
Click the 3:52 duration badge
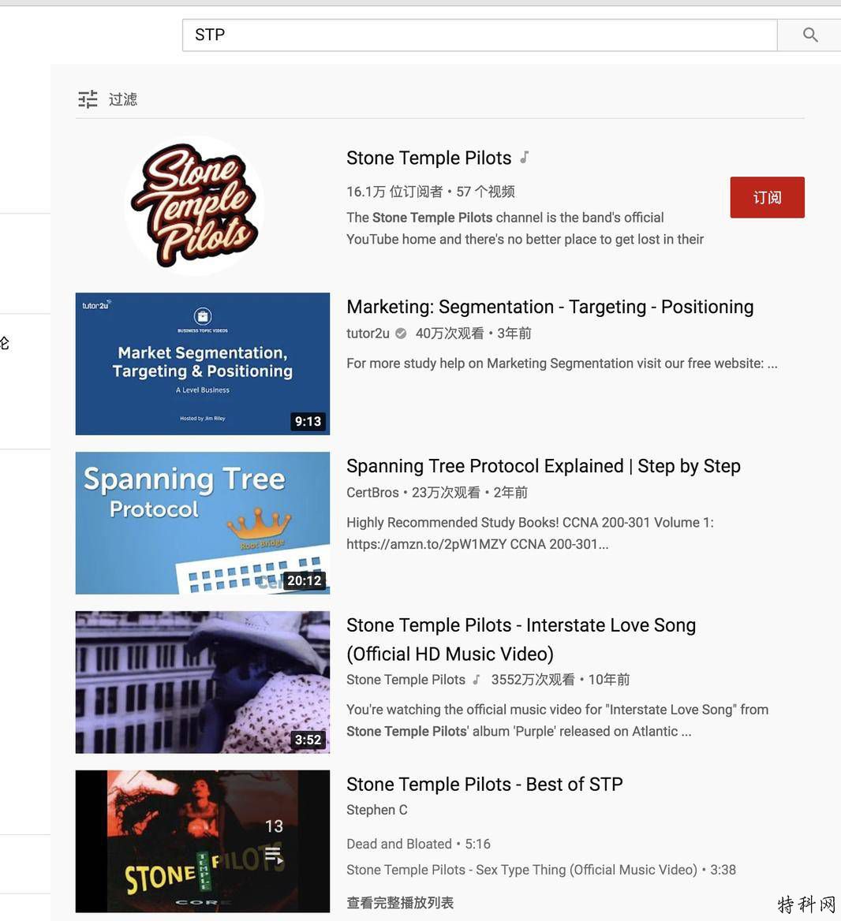pos(308,740)
